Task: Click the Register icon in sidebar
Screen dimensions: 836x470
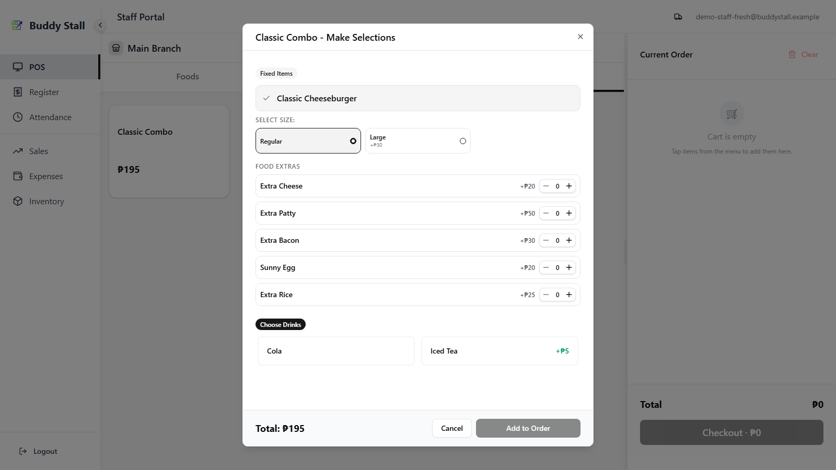Action: pyautogui.click(x=18, y=92)
